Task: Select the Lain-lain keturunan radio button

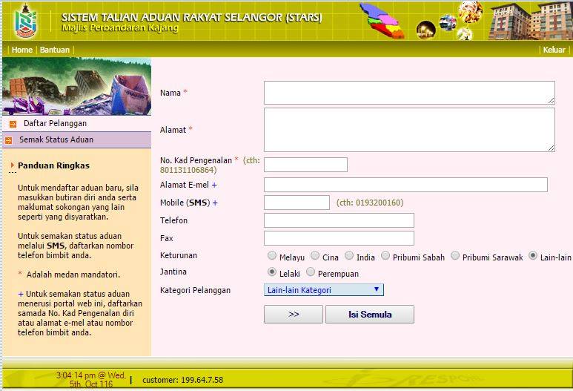Action: [x=533, y=255]
